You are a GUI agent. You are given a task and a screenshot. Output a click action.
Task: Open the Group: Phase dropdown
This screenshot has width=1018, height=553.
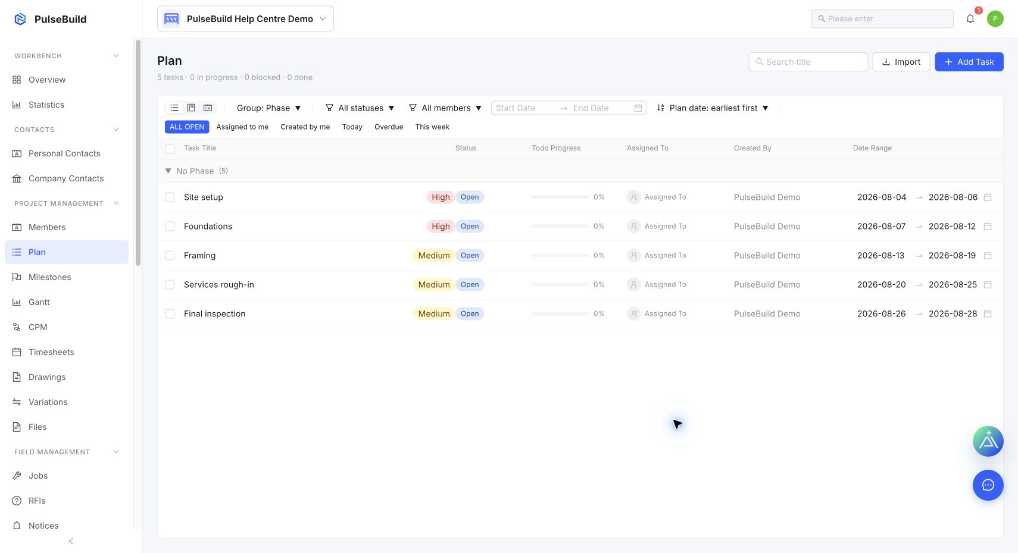(269, 108)
